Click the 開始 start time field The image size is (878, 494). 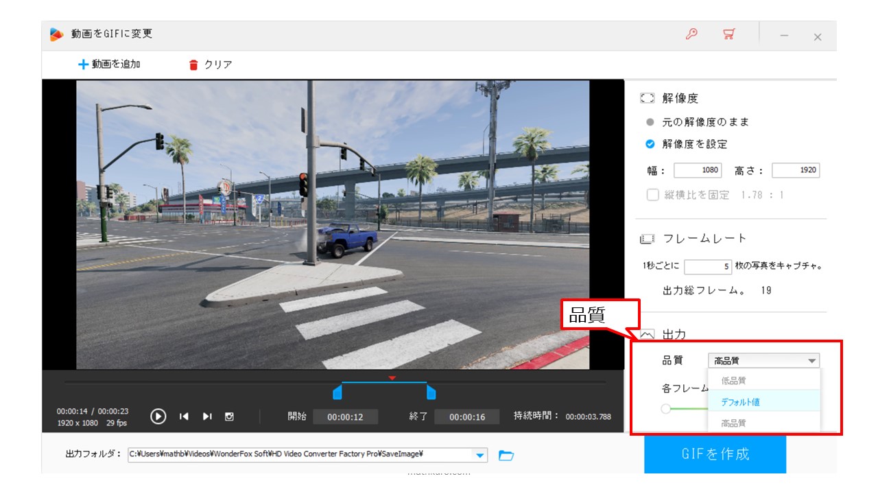pos(345,416)
